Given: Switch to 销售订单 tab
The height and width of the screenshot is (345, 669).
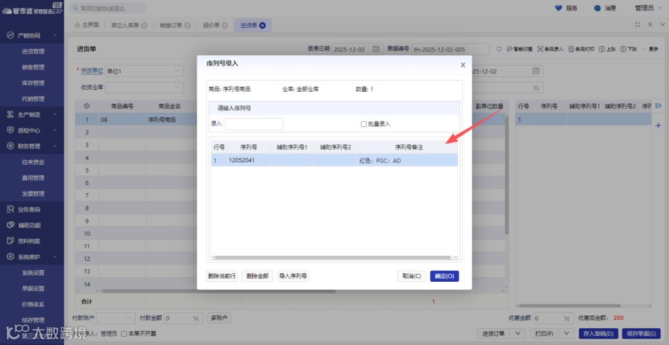Looking at the screenshot, I should coord(171,25).
